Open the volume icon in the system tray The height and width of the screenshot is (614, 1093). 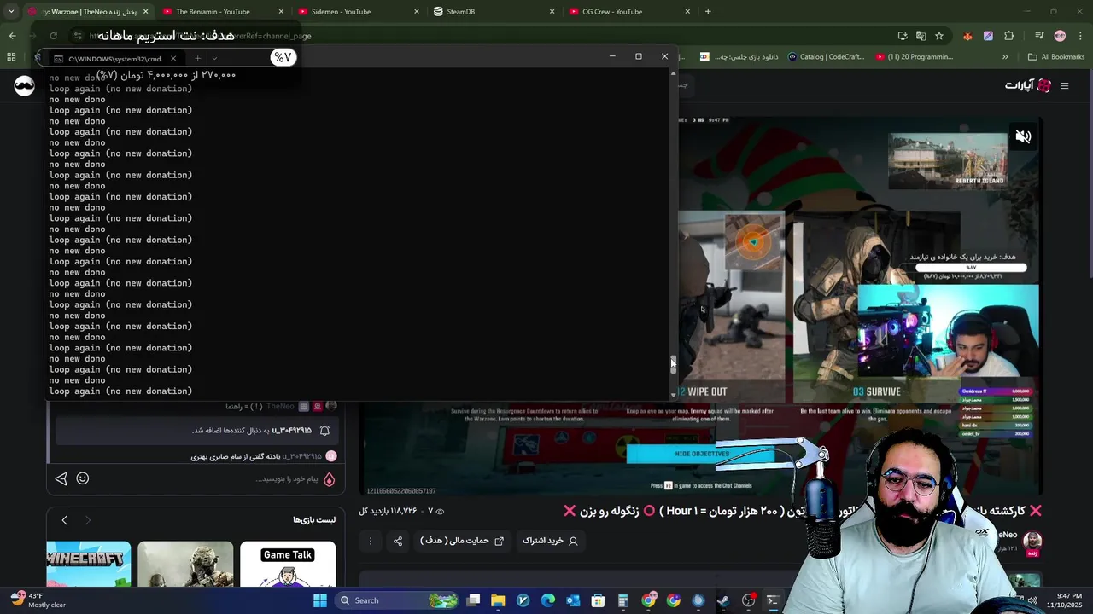pyautogui.click(x=1033, y=600)
